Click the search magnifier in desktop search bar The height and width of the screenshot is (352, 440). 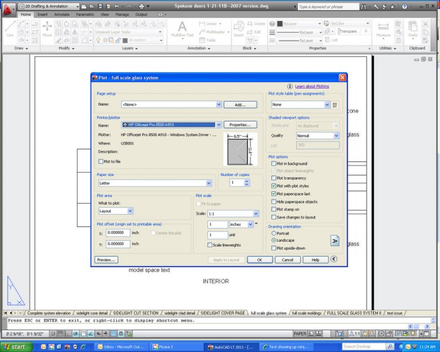point(389,346)
